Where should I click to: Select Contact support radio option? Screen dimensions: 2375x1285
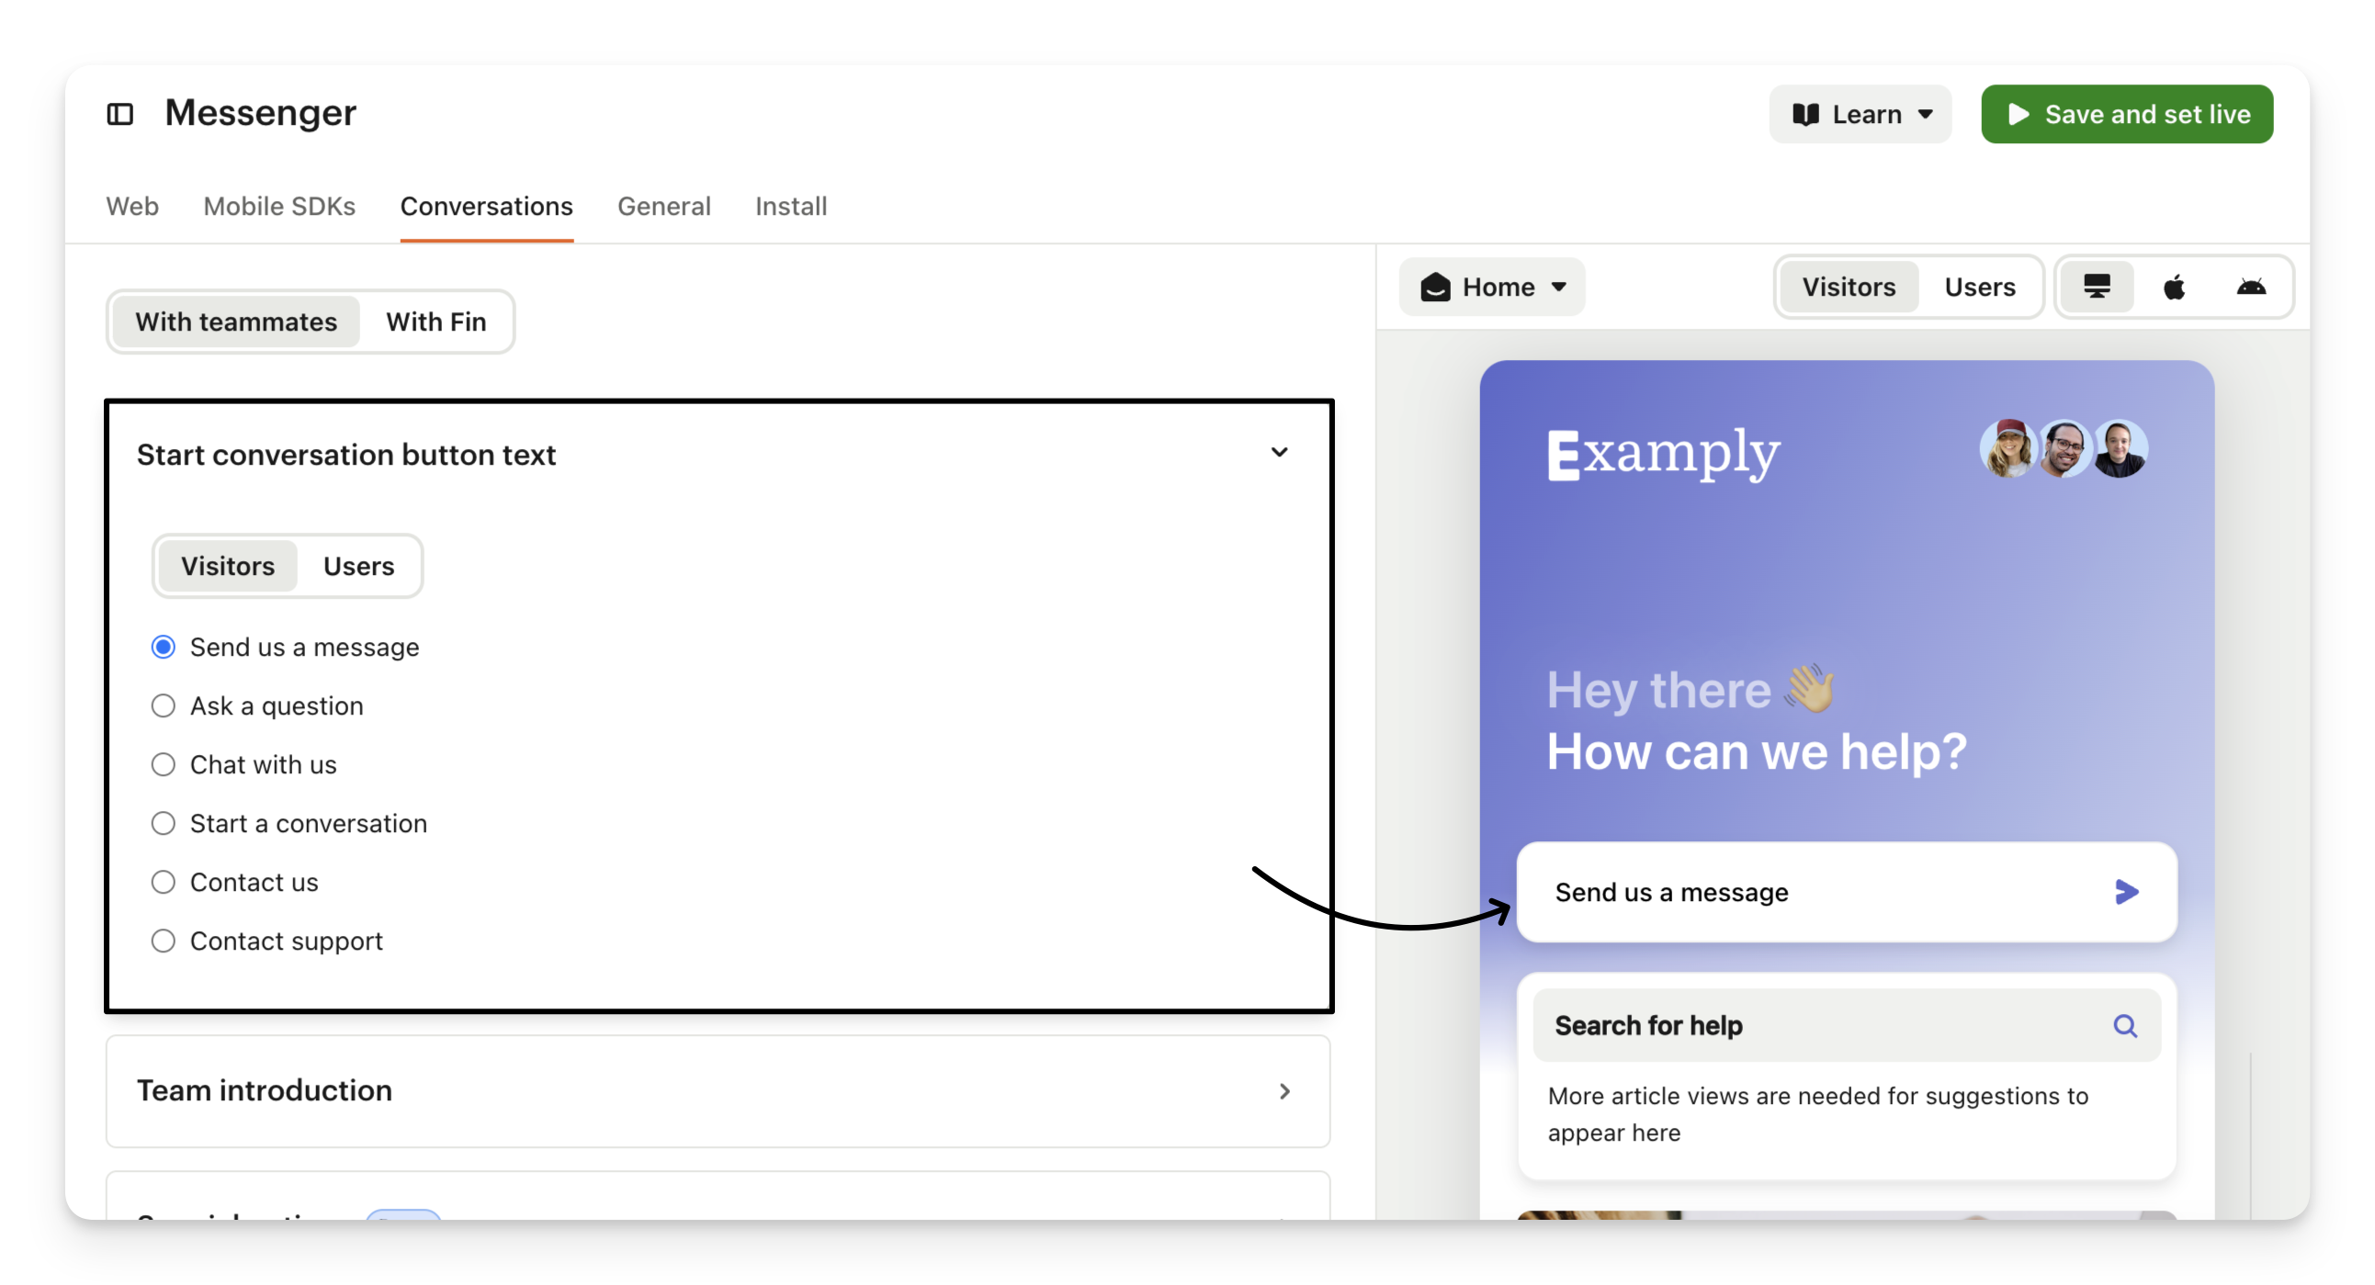click(164, 941)
